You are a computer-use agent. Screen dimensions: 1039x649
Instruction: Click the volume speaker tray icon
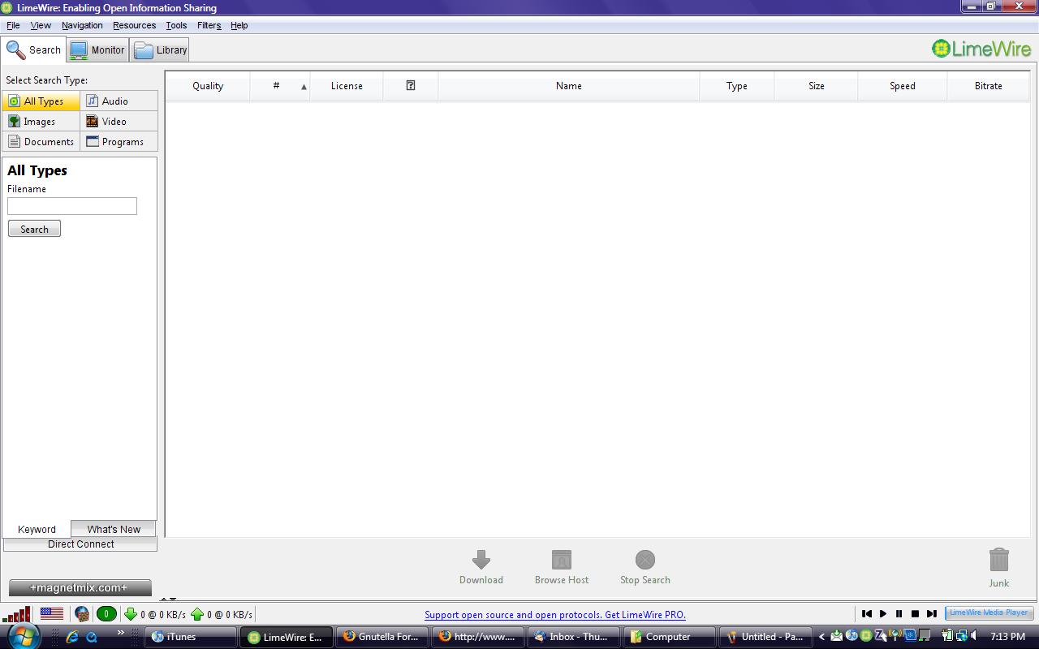click(973, 637)
